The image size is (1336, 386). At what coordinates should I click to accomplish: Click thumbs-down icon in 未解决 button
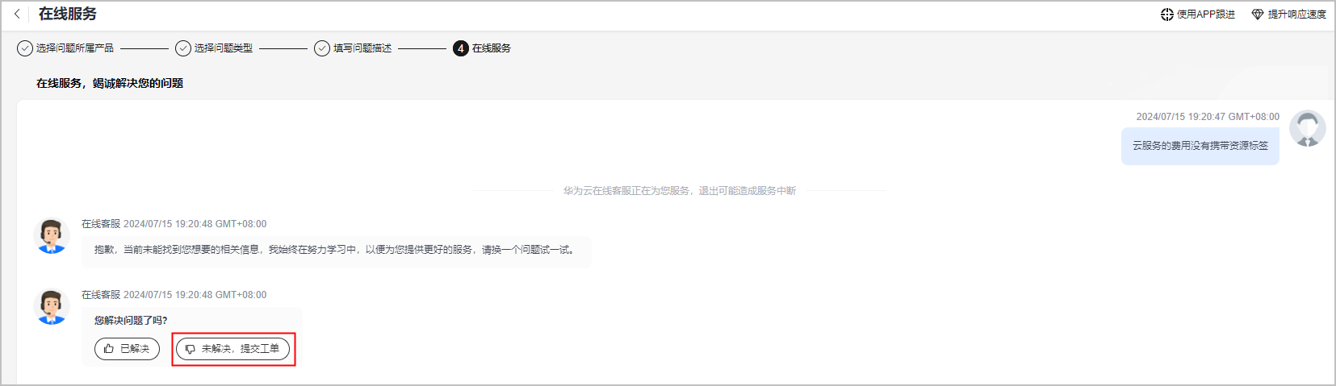191,349
